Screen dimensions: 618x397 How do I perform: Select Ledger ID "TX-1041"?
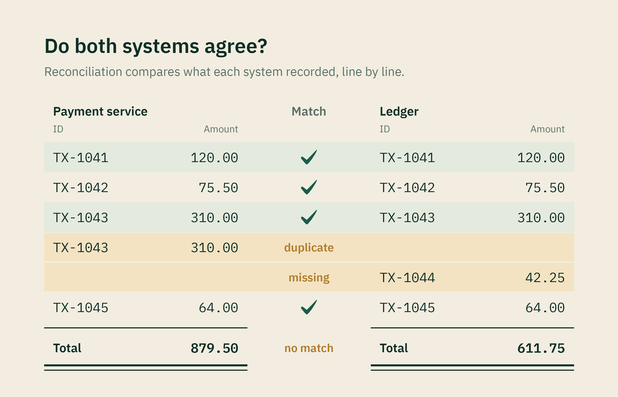407,157
